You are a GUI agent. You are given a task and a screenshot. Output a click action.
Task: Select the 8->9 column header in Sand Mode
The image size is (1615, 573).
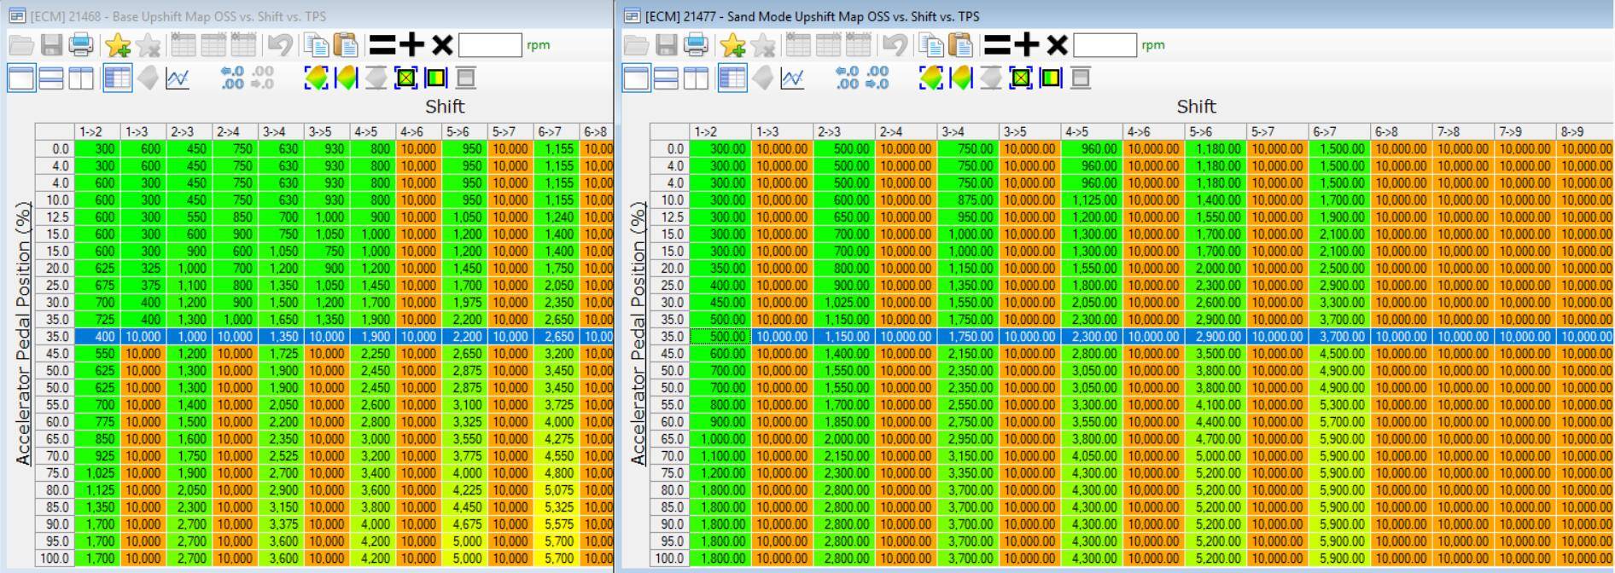(x=1584, y=131)
